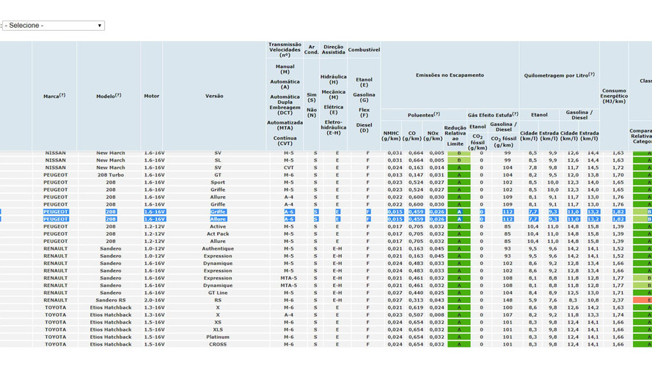This screenshot has width=652, height=366.
Task: Click the 'Emissões no Escapamento' header
Action: [450, 75]
